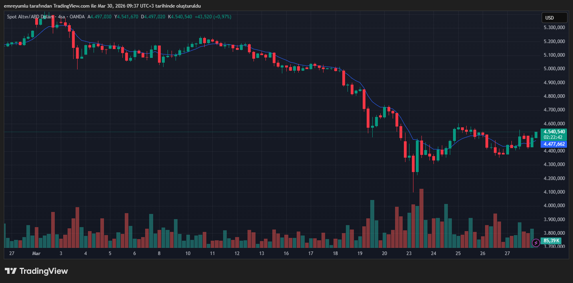Click the high price value Y4.541,670

point(126,17)
